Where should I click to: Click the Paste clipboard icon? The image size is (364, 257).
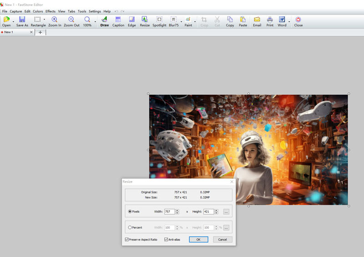[243, 21]
